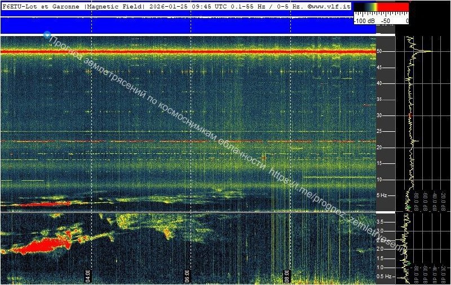Image resolution: width=451 pixels, height=285 pixels.
Task: Click the 25 frequency axis label
Action: click(x=379, y=131)
